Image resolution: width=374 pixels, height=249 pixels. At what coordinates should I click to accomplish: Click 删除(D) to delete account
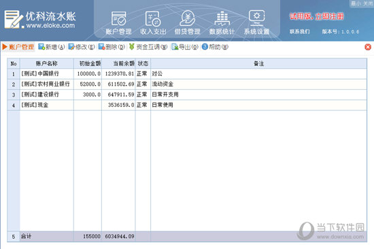pos(112,47)
